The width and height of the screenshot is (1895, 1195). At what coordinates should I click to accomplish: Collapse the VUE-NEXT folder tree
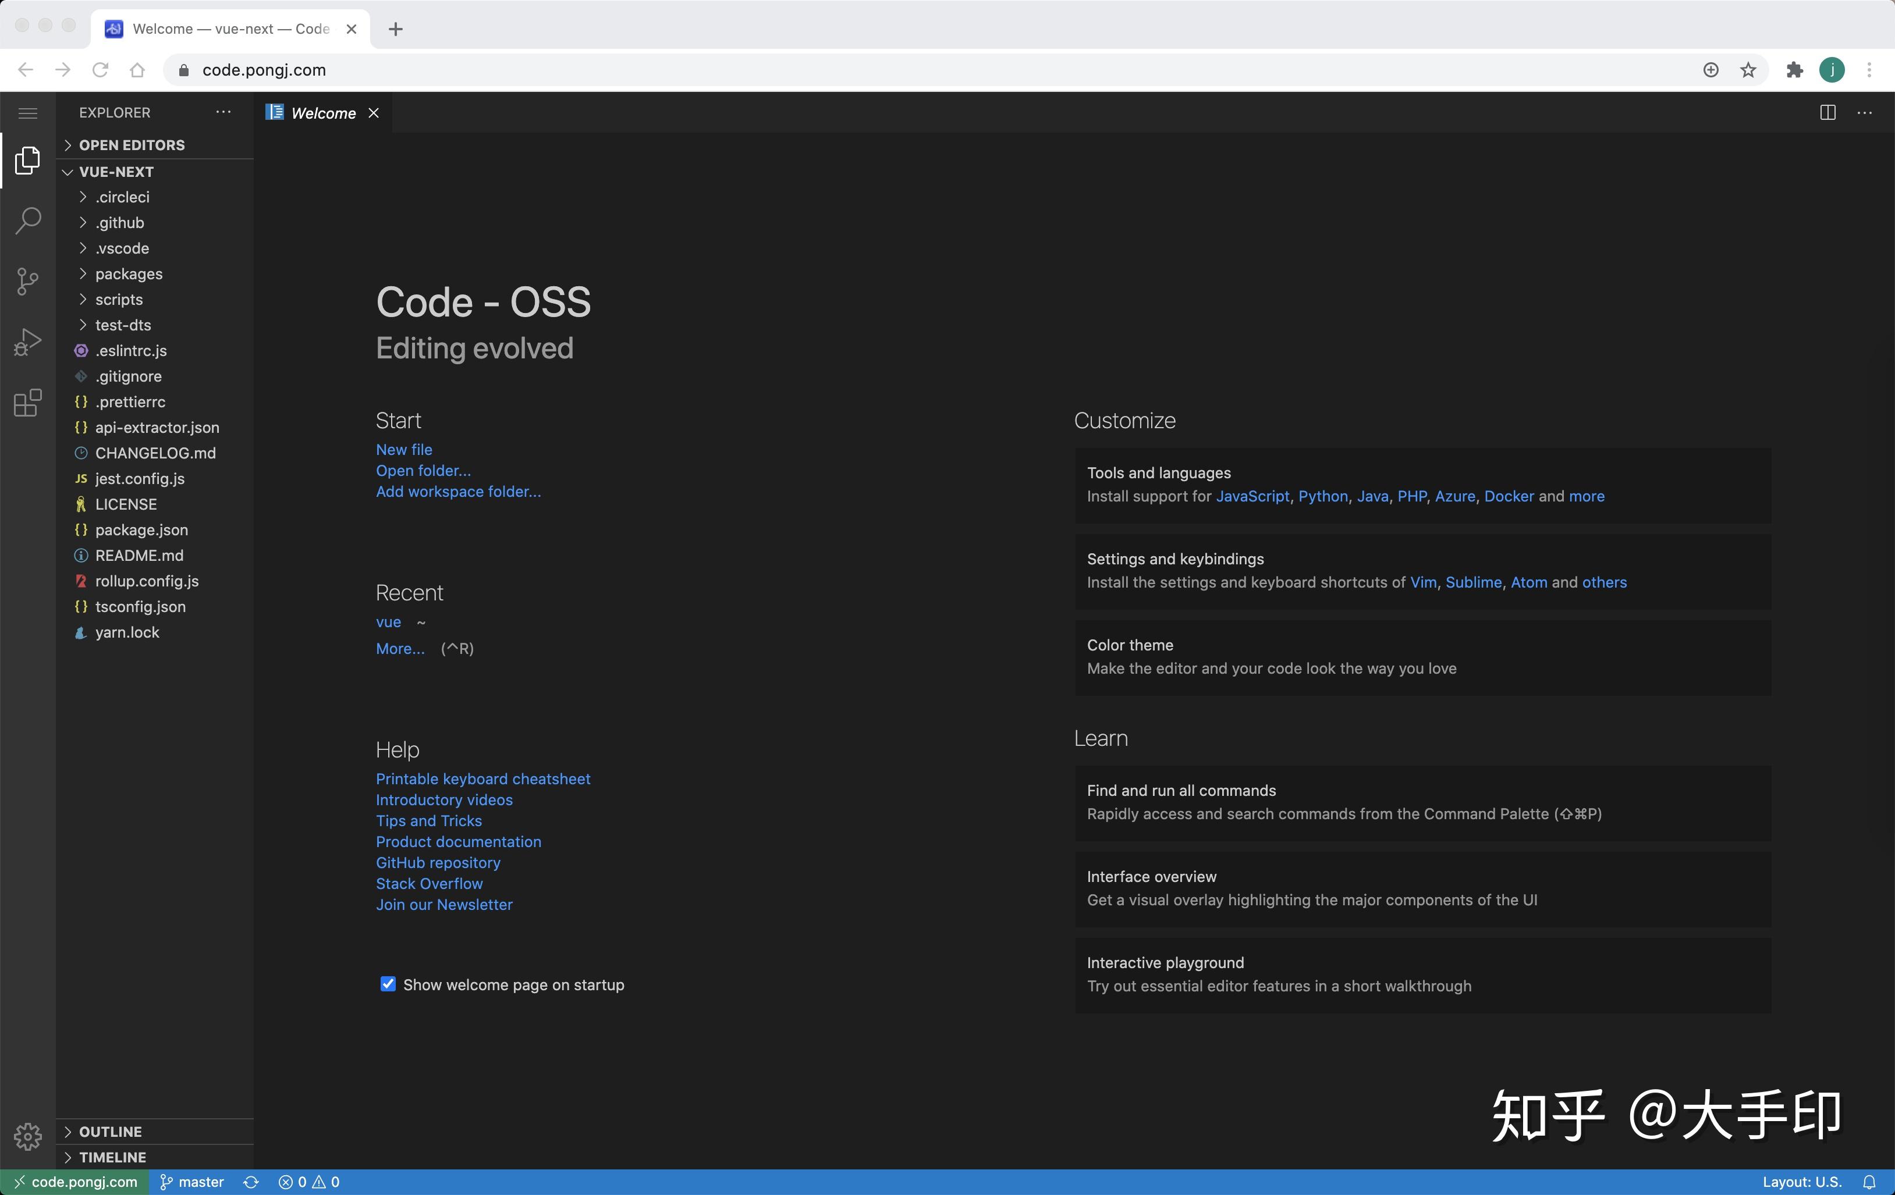tap(116, 172)
